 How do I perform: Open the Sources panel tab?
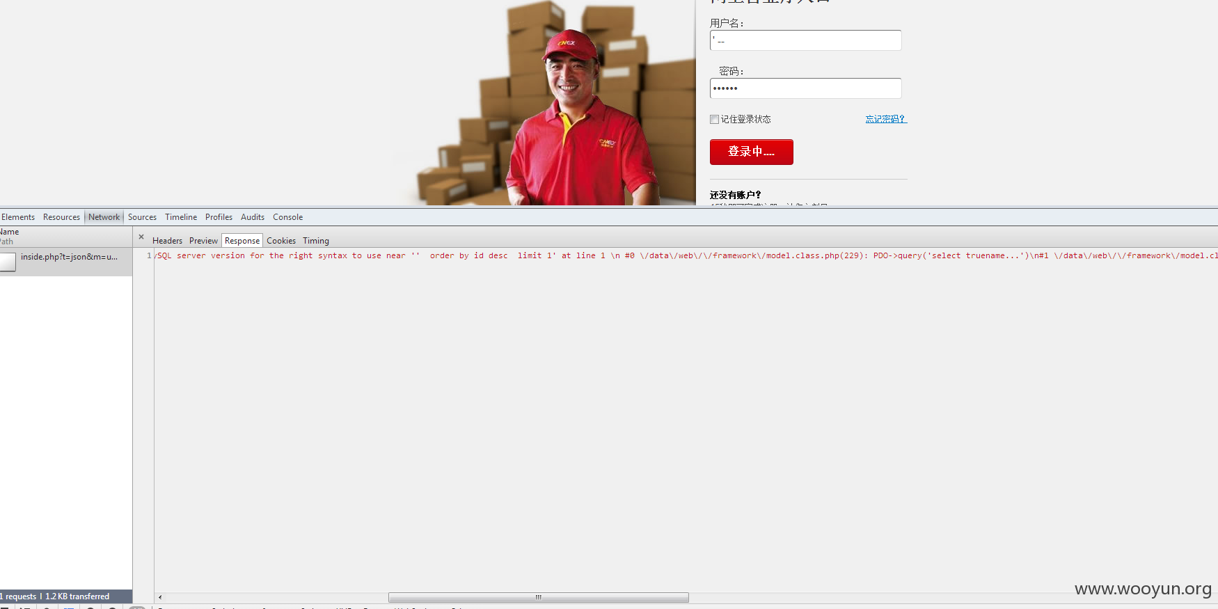point(142,217)
